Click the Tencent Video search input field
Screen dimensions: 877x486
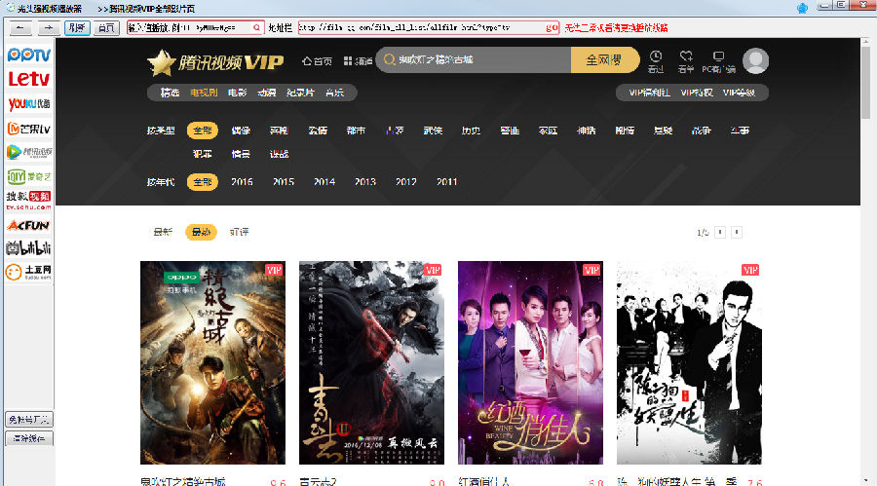(477, 60)
